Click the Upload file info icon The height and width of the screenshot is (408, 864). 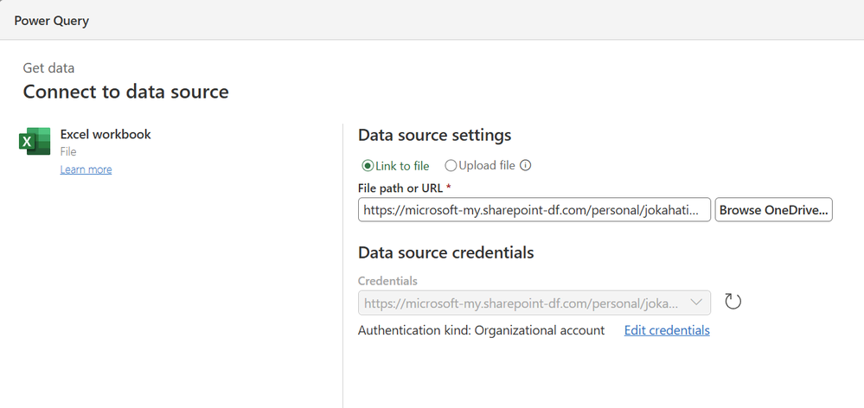click(525, 166)
